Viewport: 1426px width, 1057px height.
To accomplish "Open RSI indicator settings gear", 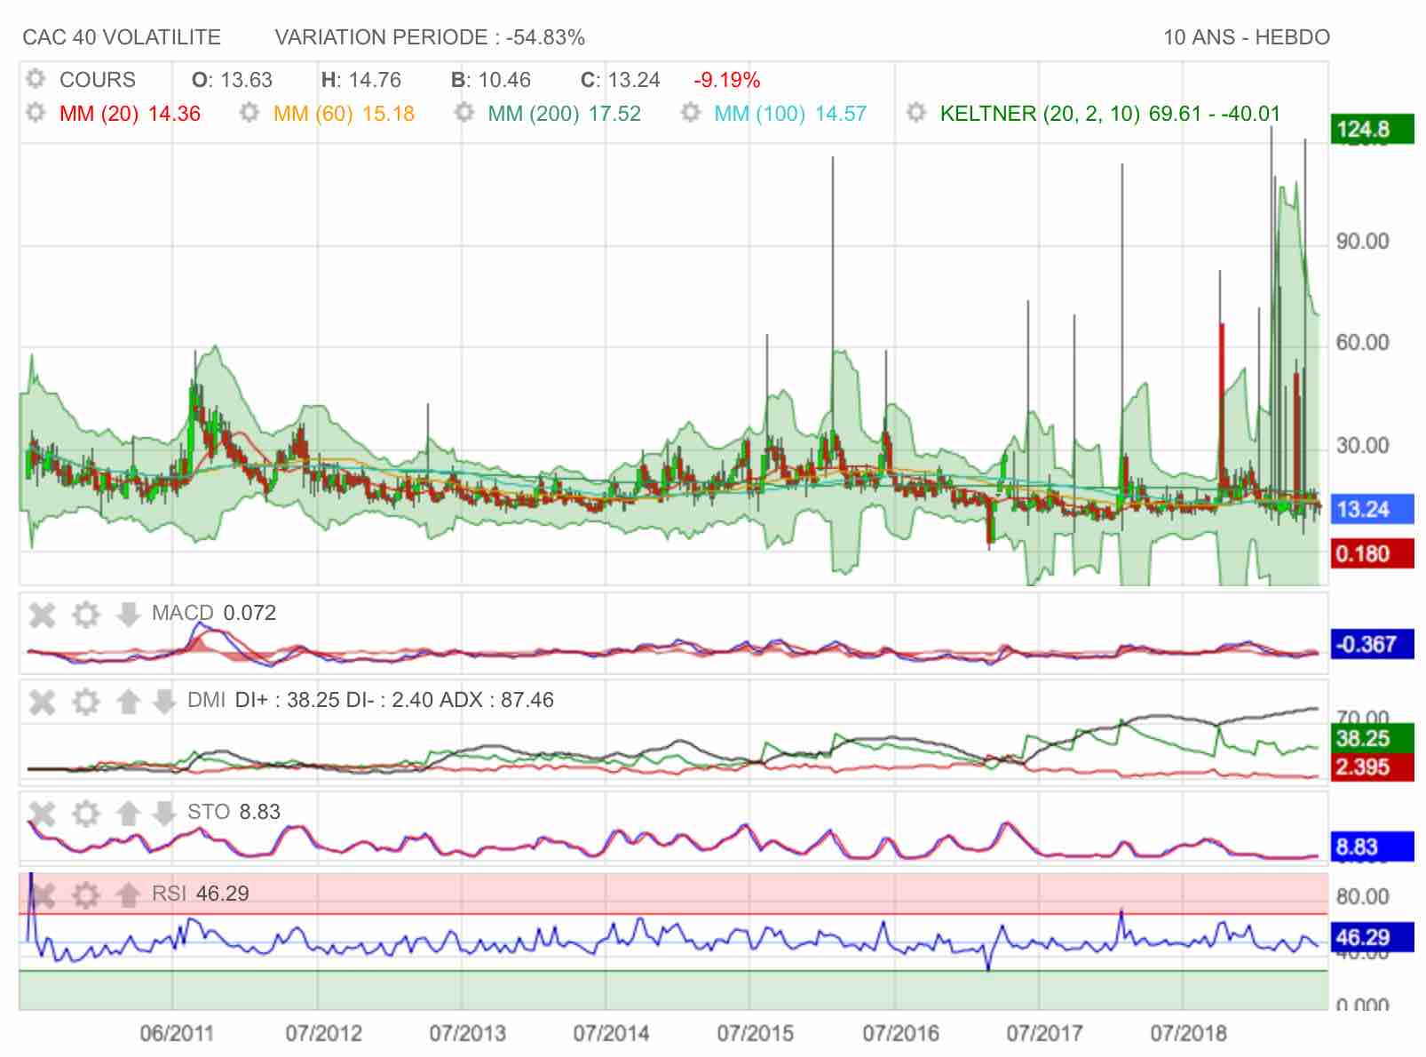I will tap(85, 894).
